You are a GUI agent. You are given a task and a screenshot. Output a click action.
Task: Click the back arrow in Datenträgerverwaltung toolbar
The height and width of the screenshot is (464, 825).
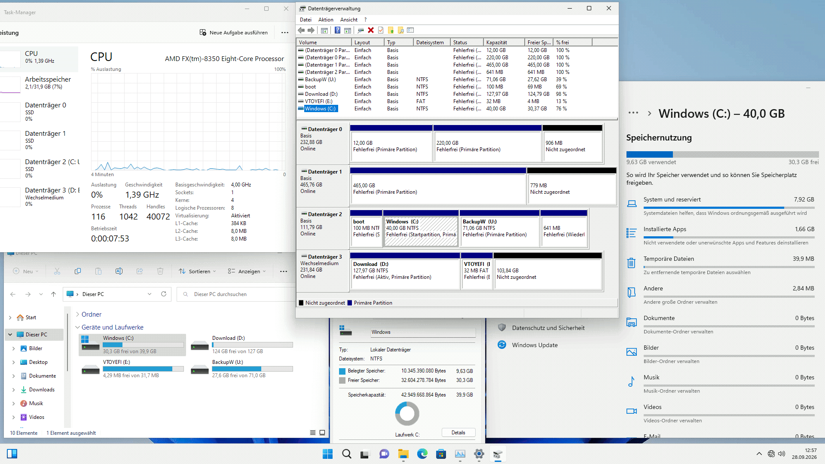click(x=301, y=31)
